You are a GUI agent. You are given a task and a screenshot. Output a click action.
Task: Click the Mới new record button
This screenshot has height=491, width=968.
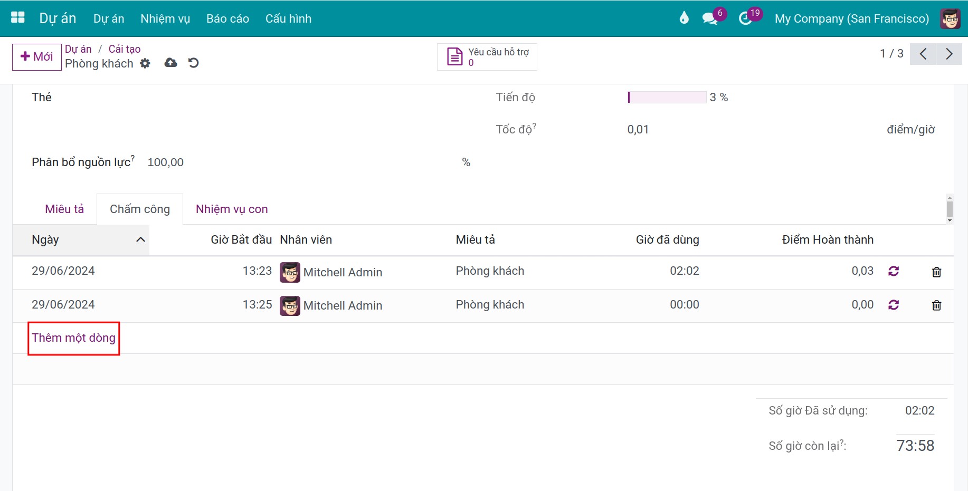tap(37, 56)
